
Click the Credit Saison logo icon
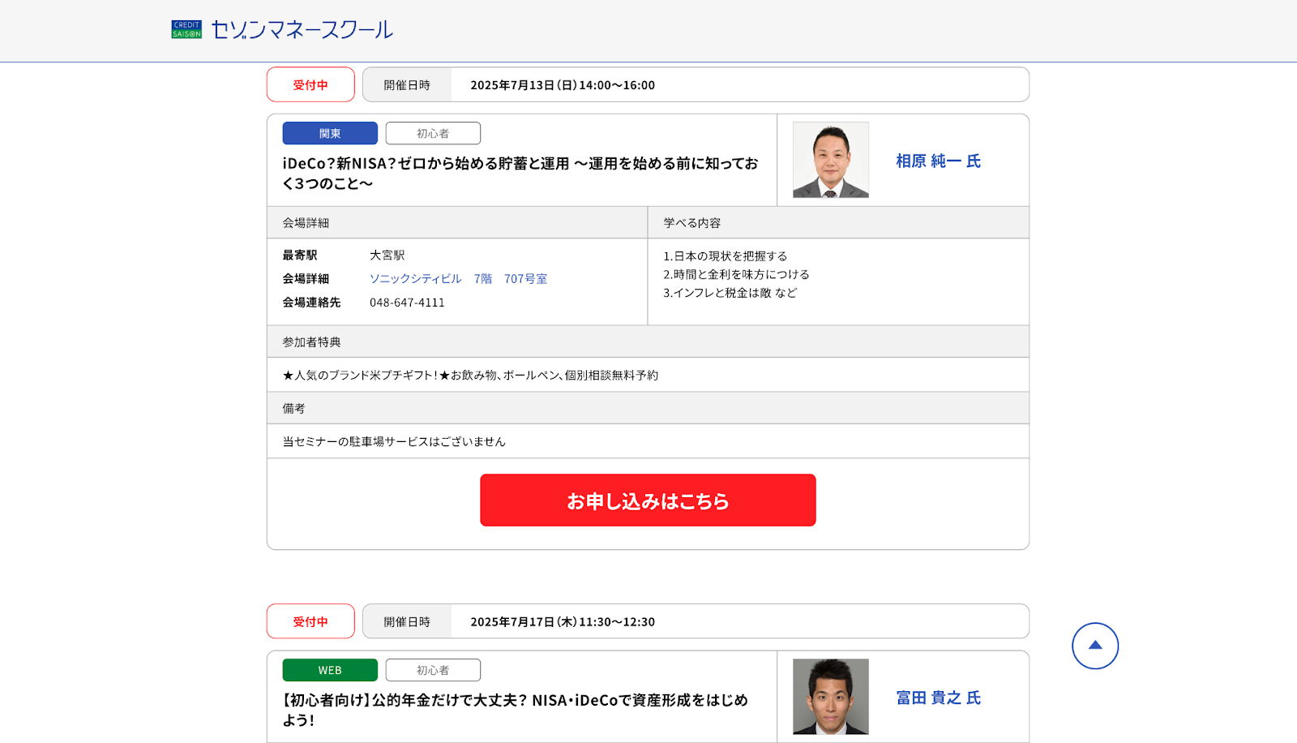186,30
